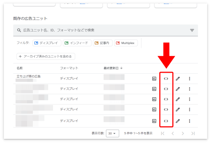Image resolution: width=211 pixels, height=143 pixels.
Task: Focus the 広告ユニット名 search field
Action: click(x=105, y=30)
